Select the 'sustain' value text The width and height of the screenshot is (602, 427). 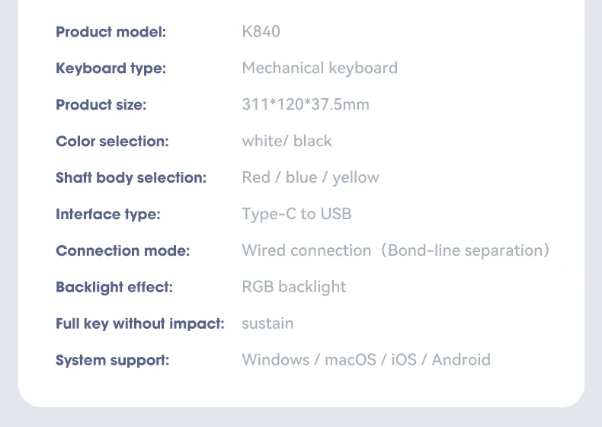[267, 324]
